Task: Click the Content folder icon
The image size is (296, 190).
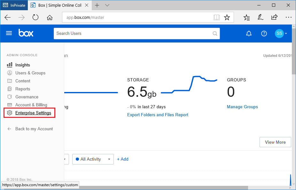Action: (10, 81)
